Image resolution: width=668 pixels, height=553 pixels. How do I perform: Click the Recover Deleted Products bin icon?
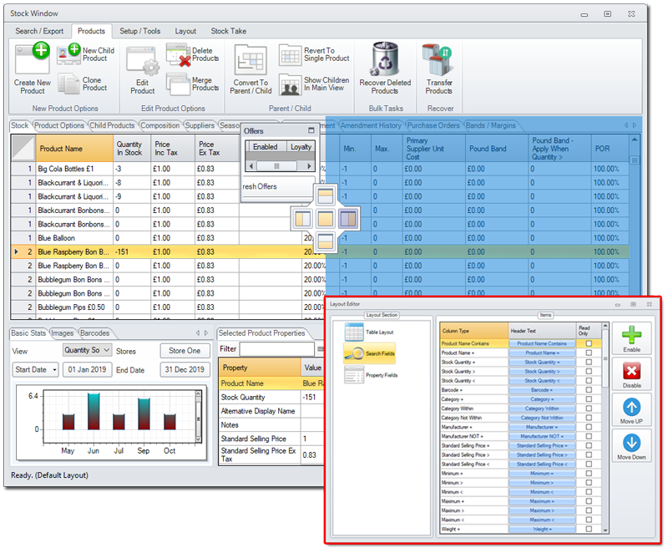(x=384, y=58)
